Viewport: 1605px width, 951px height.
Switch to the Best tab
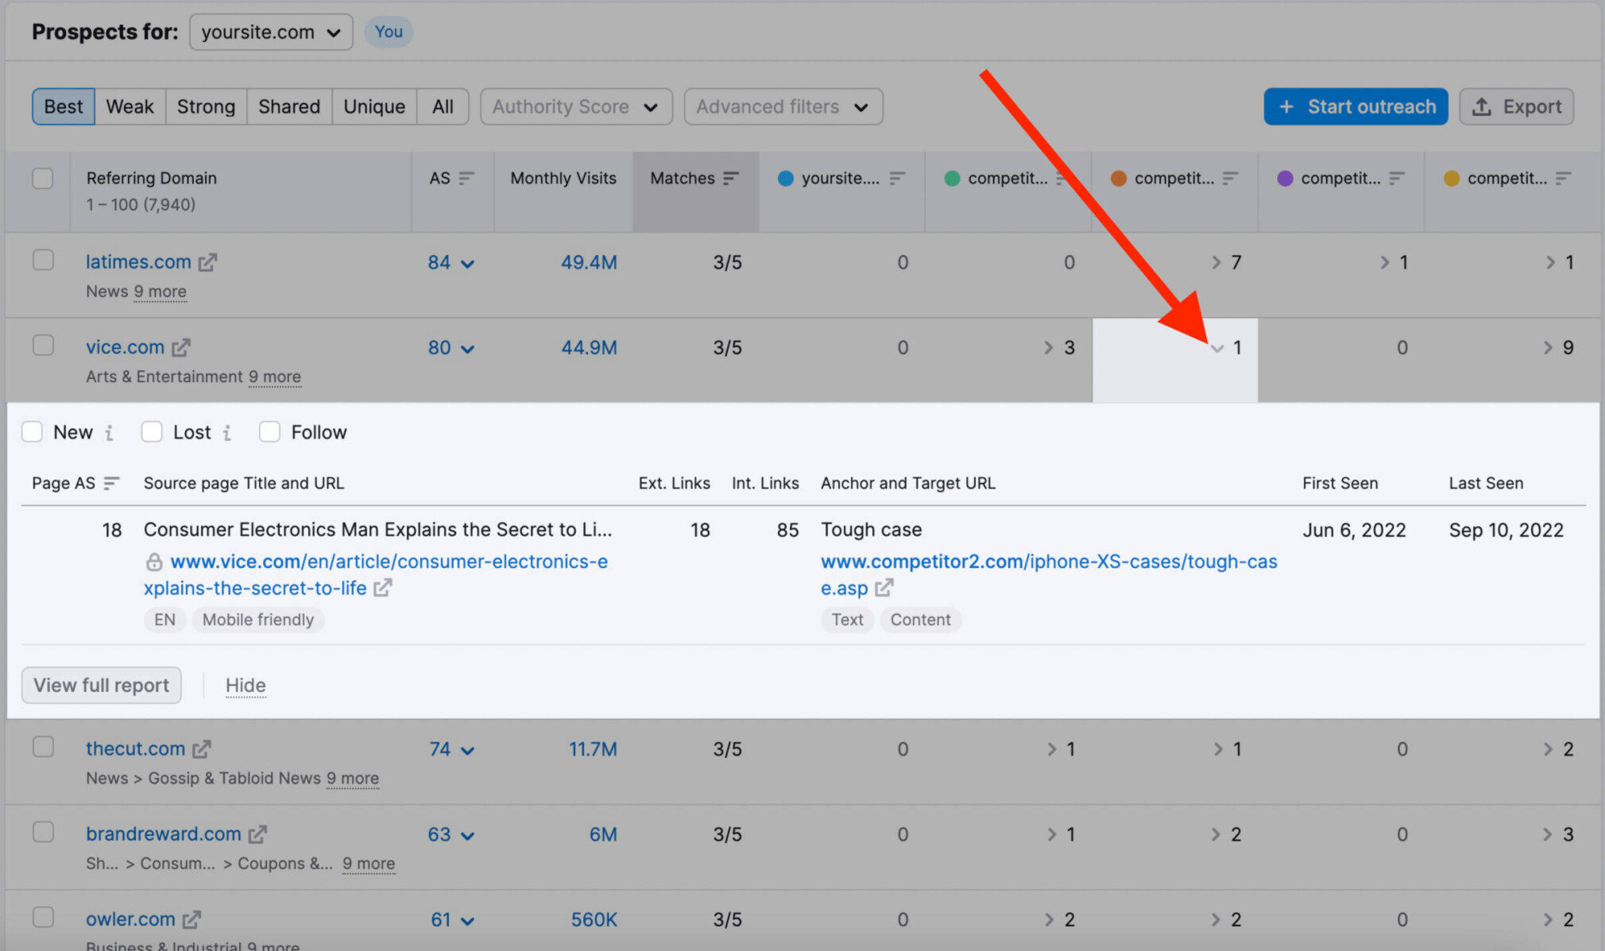point(64,106)
